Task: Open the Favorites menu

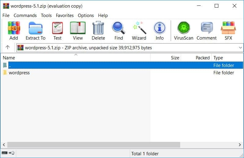Action: coord(64,16)
